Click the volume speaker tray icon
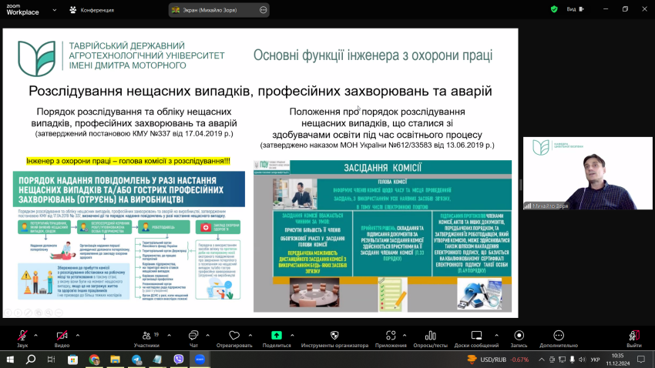This screenshot has height=368, width=655. [582, 360]
